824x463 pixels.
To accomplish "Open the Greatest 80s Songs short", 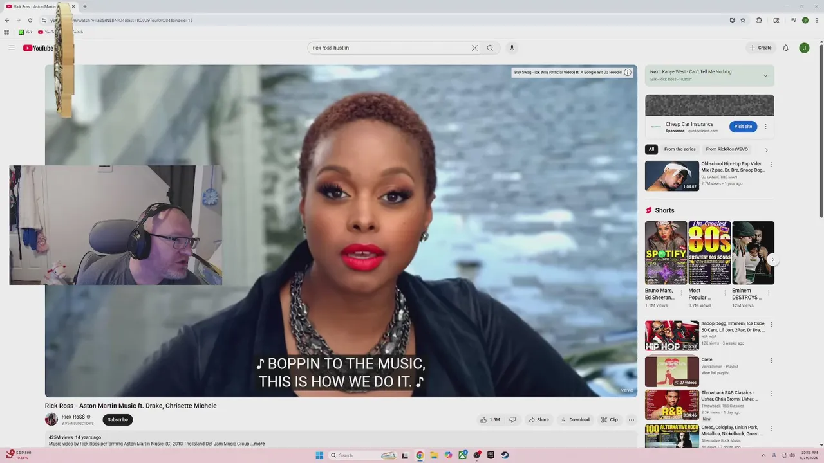I will 709,253.
